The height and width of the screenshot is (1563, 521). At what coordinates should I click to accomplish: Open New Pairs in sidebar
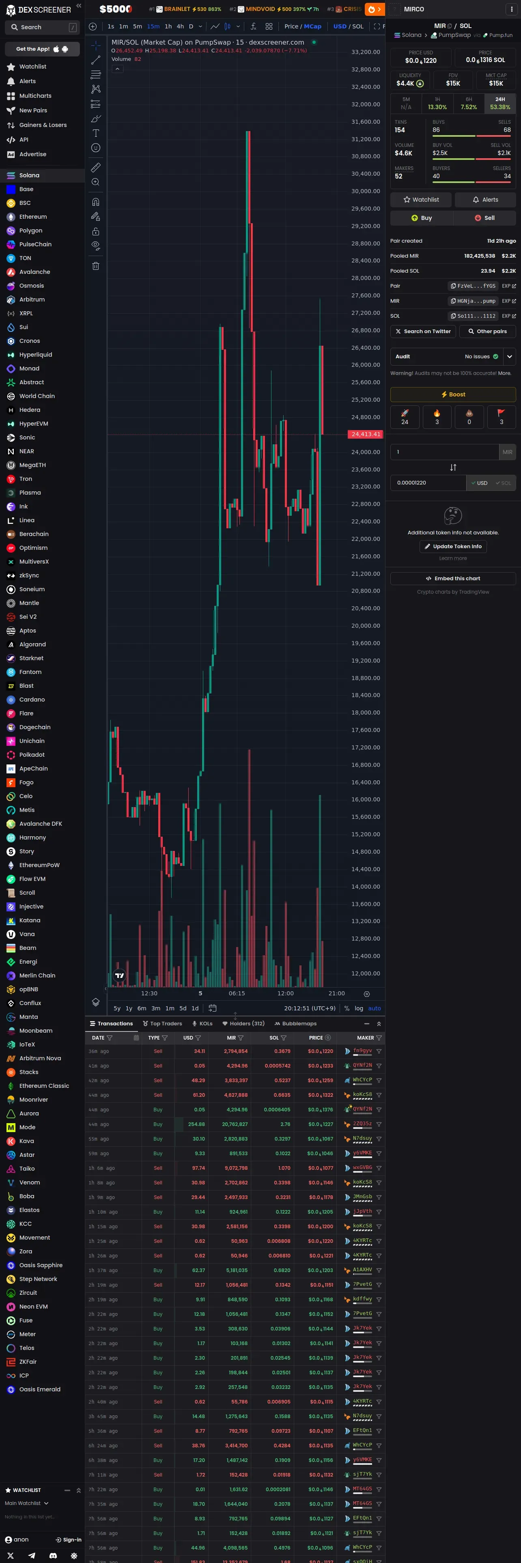(33, 110)
